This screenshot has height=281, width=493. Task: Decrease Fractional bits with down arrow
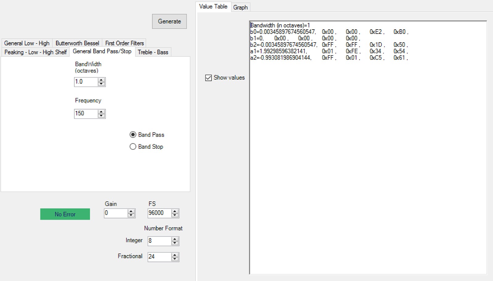(x=175, y=259)
